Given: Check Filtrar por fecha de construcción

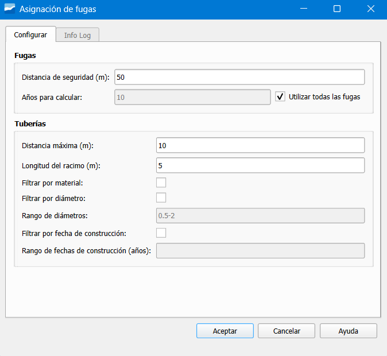Looking at the screenshot, I should click(161, 233).
